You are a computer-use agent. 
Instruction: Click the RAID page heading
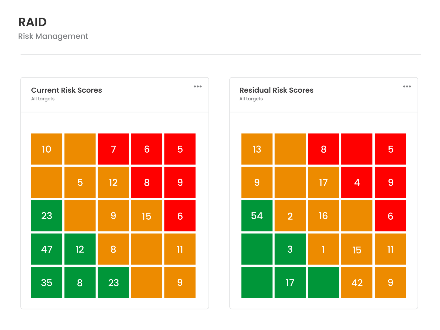pos(32,22)
